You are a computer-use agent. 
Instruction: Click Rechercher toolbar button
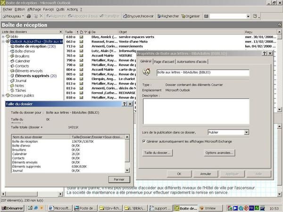pyautogui.click(x=168, y=16)
